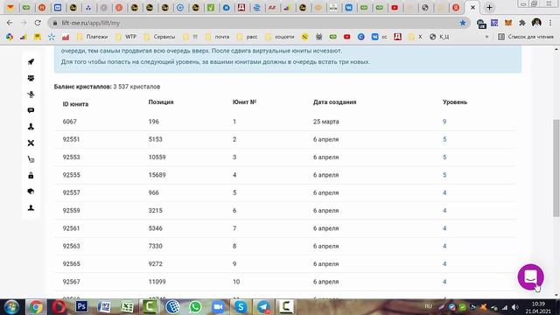Screen dimensions: 560x315
Task: Open the MetaMask fox extension
Action: click(507, 23)
